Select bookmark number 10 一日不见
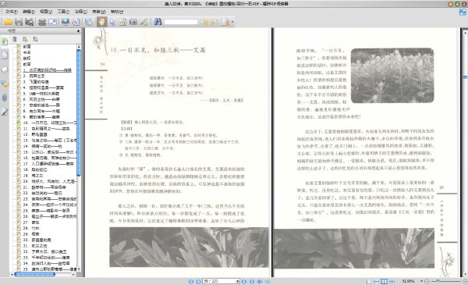Image resolution: width=468 pixels, height=285 pixels. [50, 123]
